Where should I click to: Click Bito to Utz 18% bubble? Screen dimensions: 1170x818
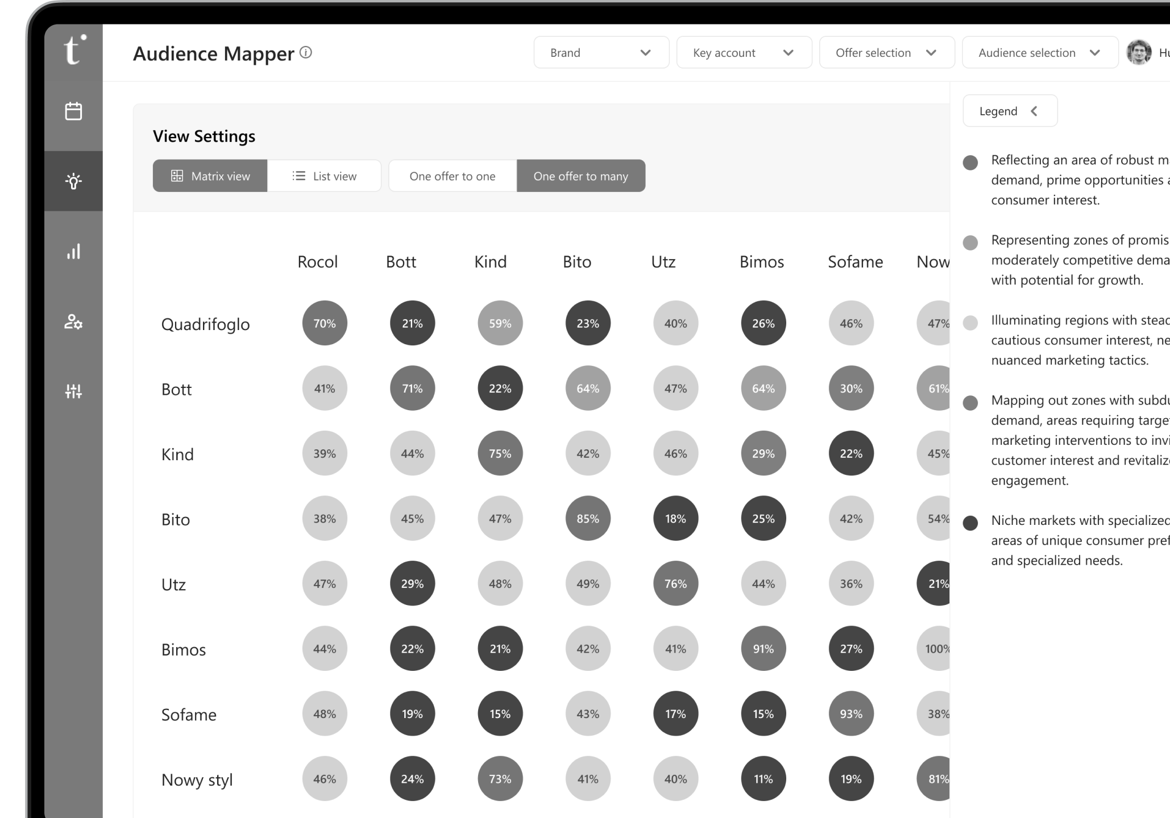pos(675,519)
